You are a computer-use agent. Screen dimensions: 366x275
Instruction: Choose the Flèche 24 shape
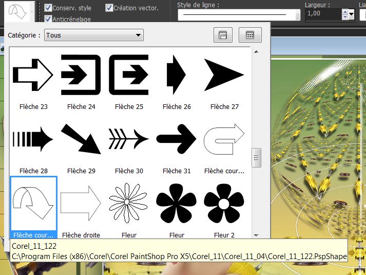pos(81,75)
